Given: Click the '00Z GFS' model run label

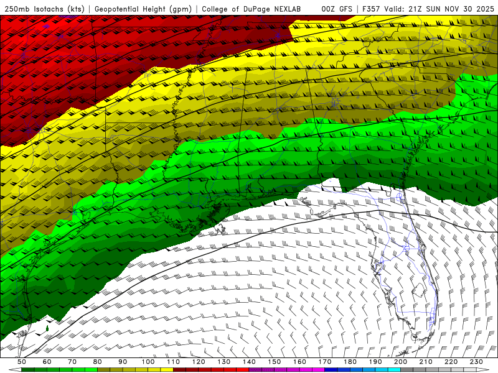Looking at the screenshot, I should (337, 9).
